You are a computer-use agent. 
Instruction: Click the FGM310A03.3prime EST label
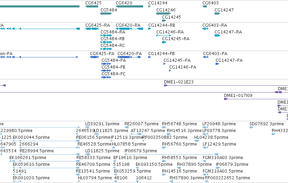[223, 158]
